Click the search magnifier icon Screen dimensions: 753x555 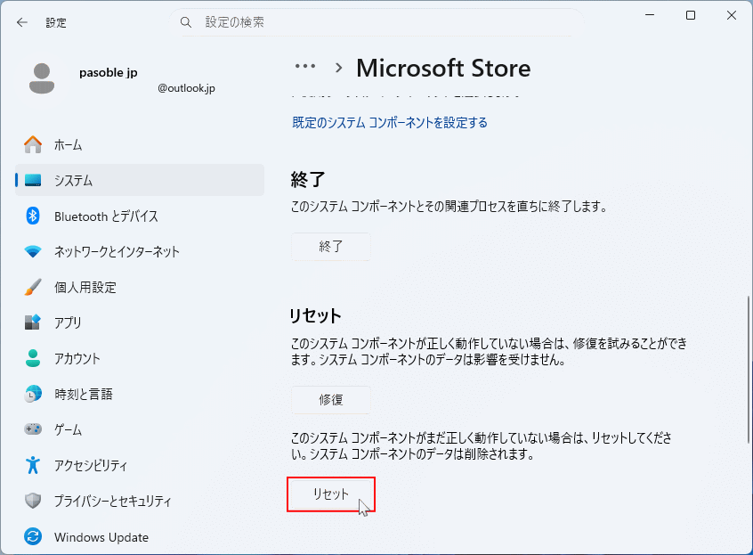click(186, 22)
